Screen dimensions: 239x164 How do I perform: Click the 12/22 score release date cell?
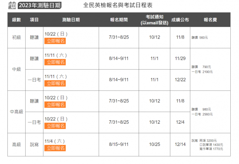(x=180, y=80)
